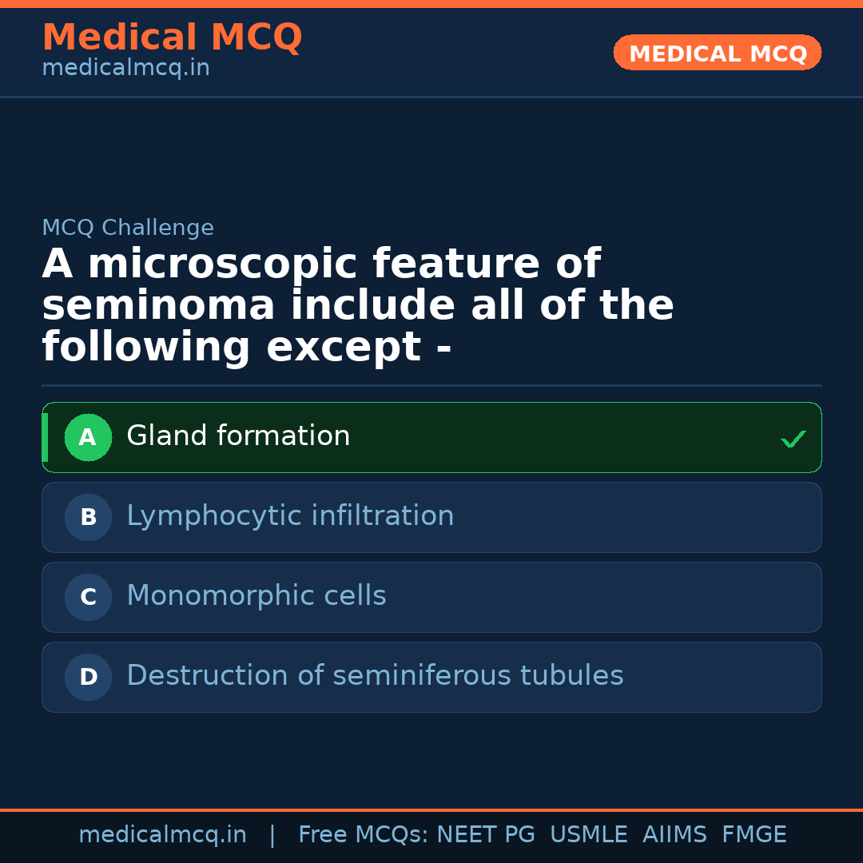This screenshot has height=863, width=863.
Task: Click 'USMLE' in the footer
Action: pos(589,835)
